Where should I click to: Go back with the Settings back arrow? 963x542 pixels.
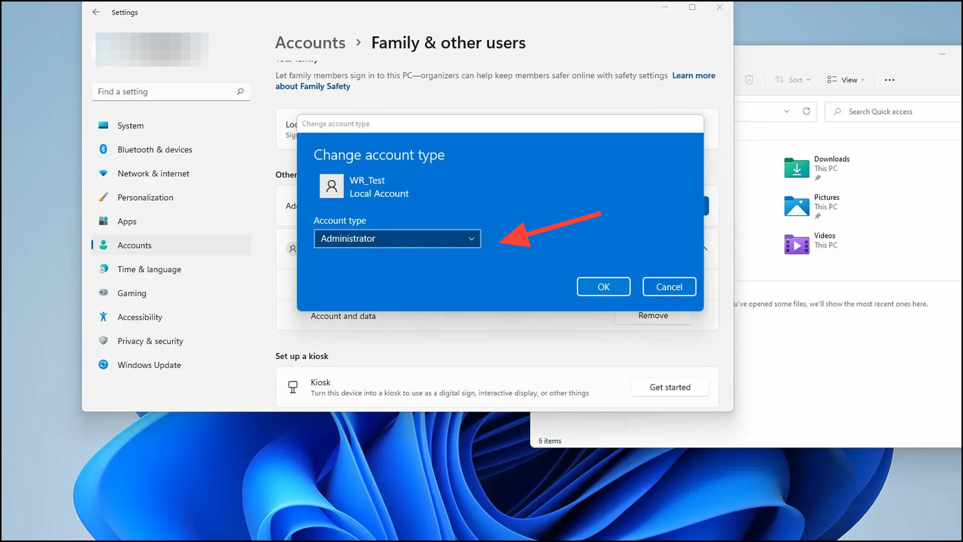pos(96,12)
